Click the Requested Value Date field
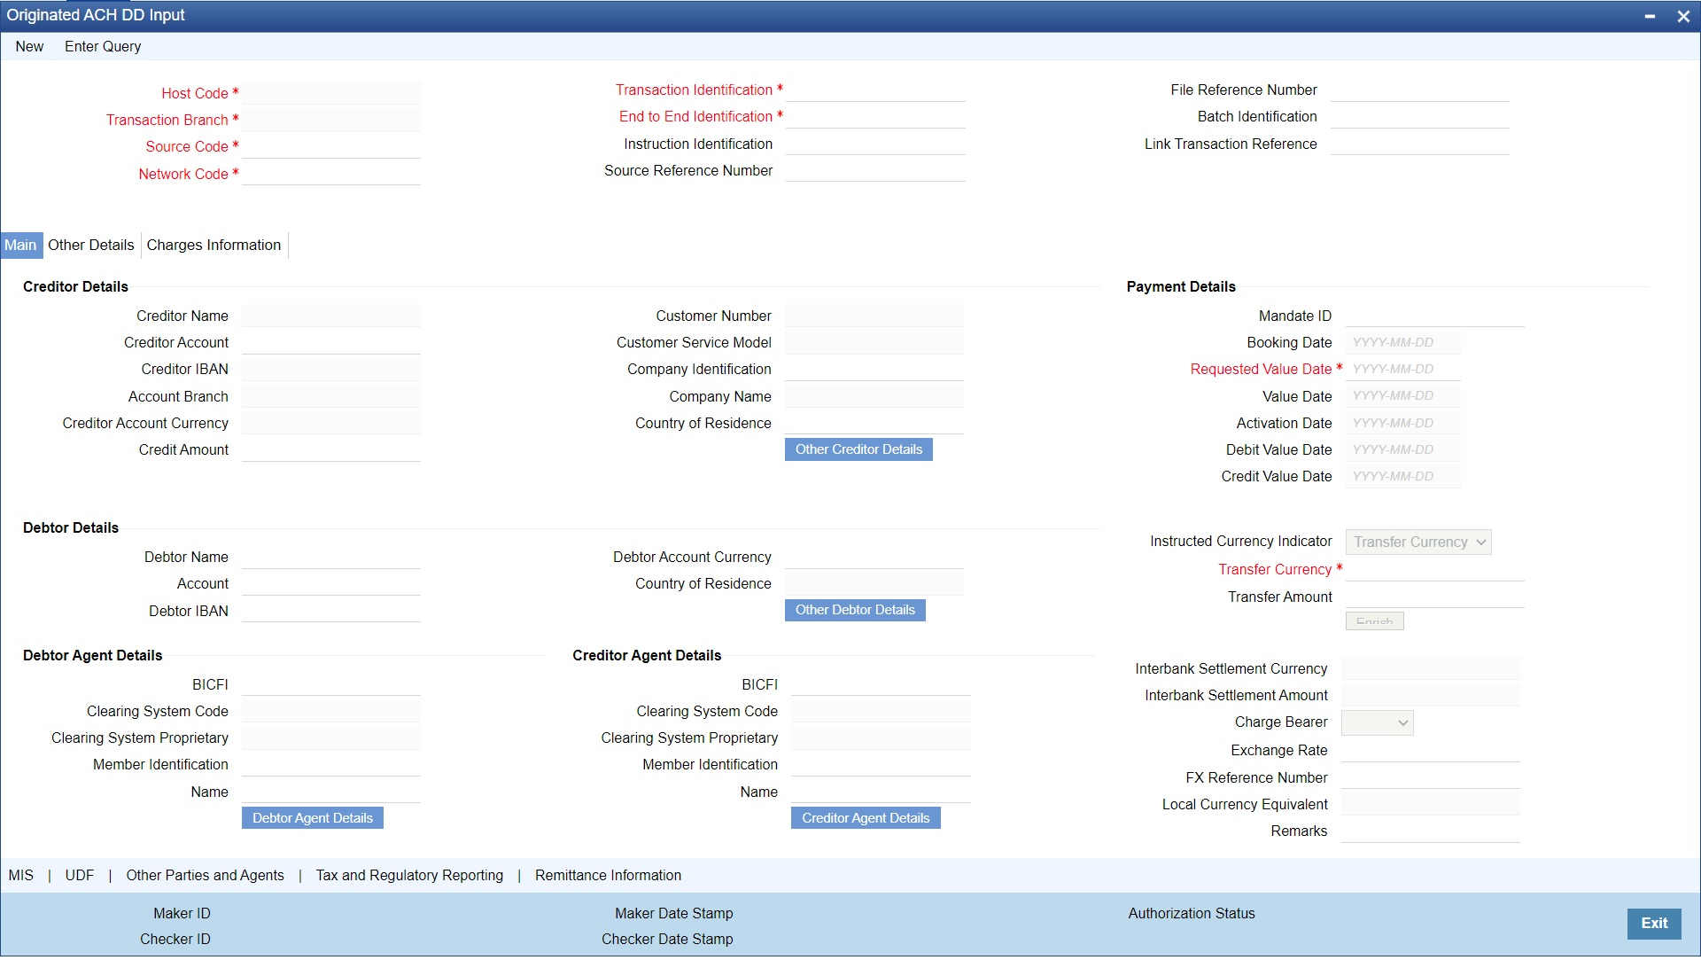1701x960 pixels. pyautogui.click(x=1402, y=370)
